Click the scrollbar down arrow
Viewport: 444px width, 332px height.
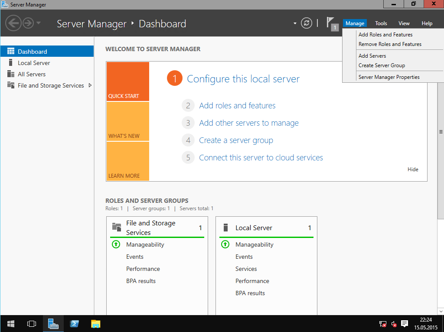point(441,311)
